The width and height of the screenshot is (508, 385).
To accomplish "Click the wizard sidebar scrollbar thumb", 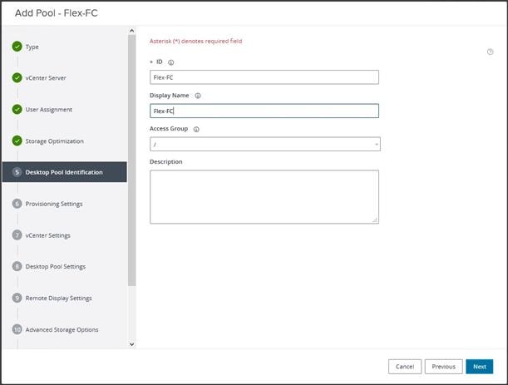I will point(131,160).
